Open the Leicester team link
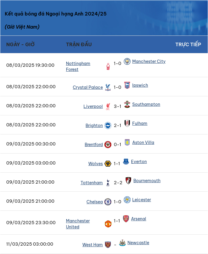Screen dimensions: 208x254 [142, 200]
